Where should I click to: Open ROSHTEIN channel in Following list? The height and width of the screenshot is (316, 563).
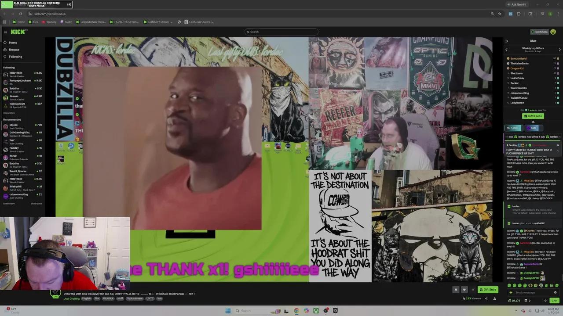(22, 74)
